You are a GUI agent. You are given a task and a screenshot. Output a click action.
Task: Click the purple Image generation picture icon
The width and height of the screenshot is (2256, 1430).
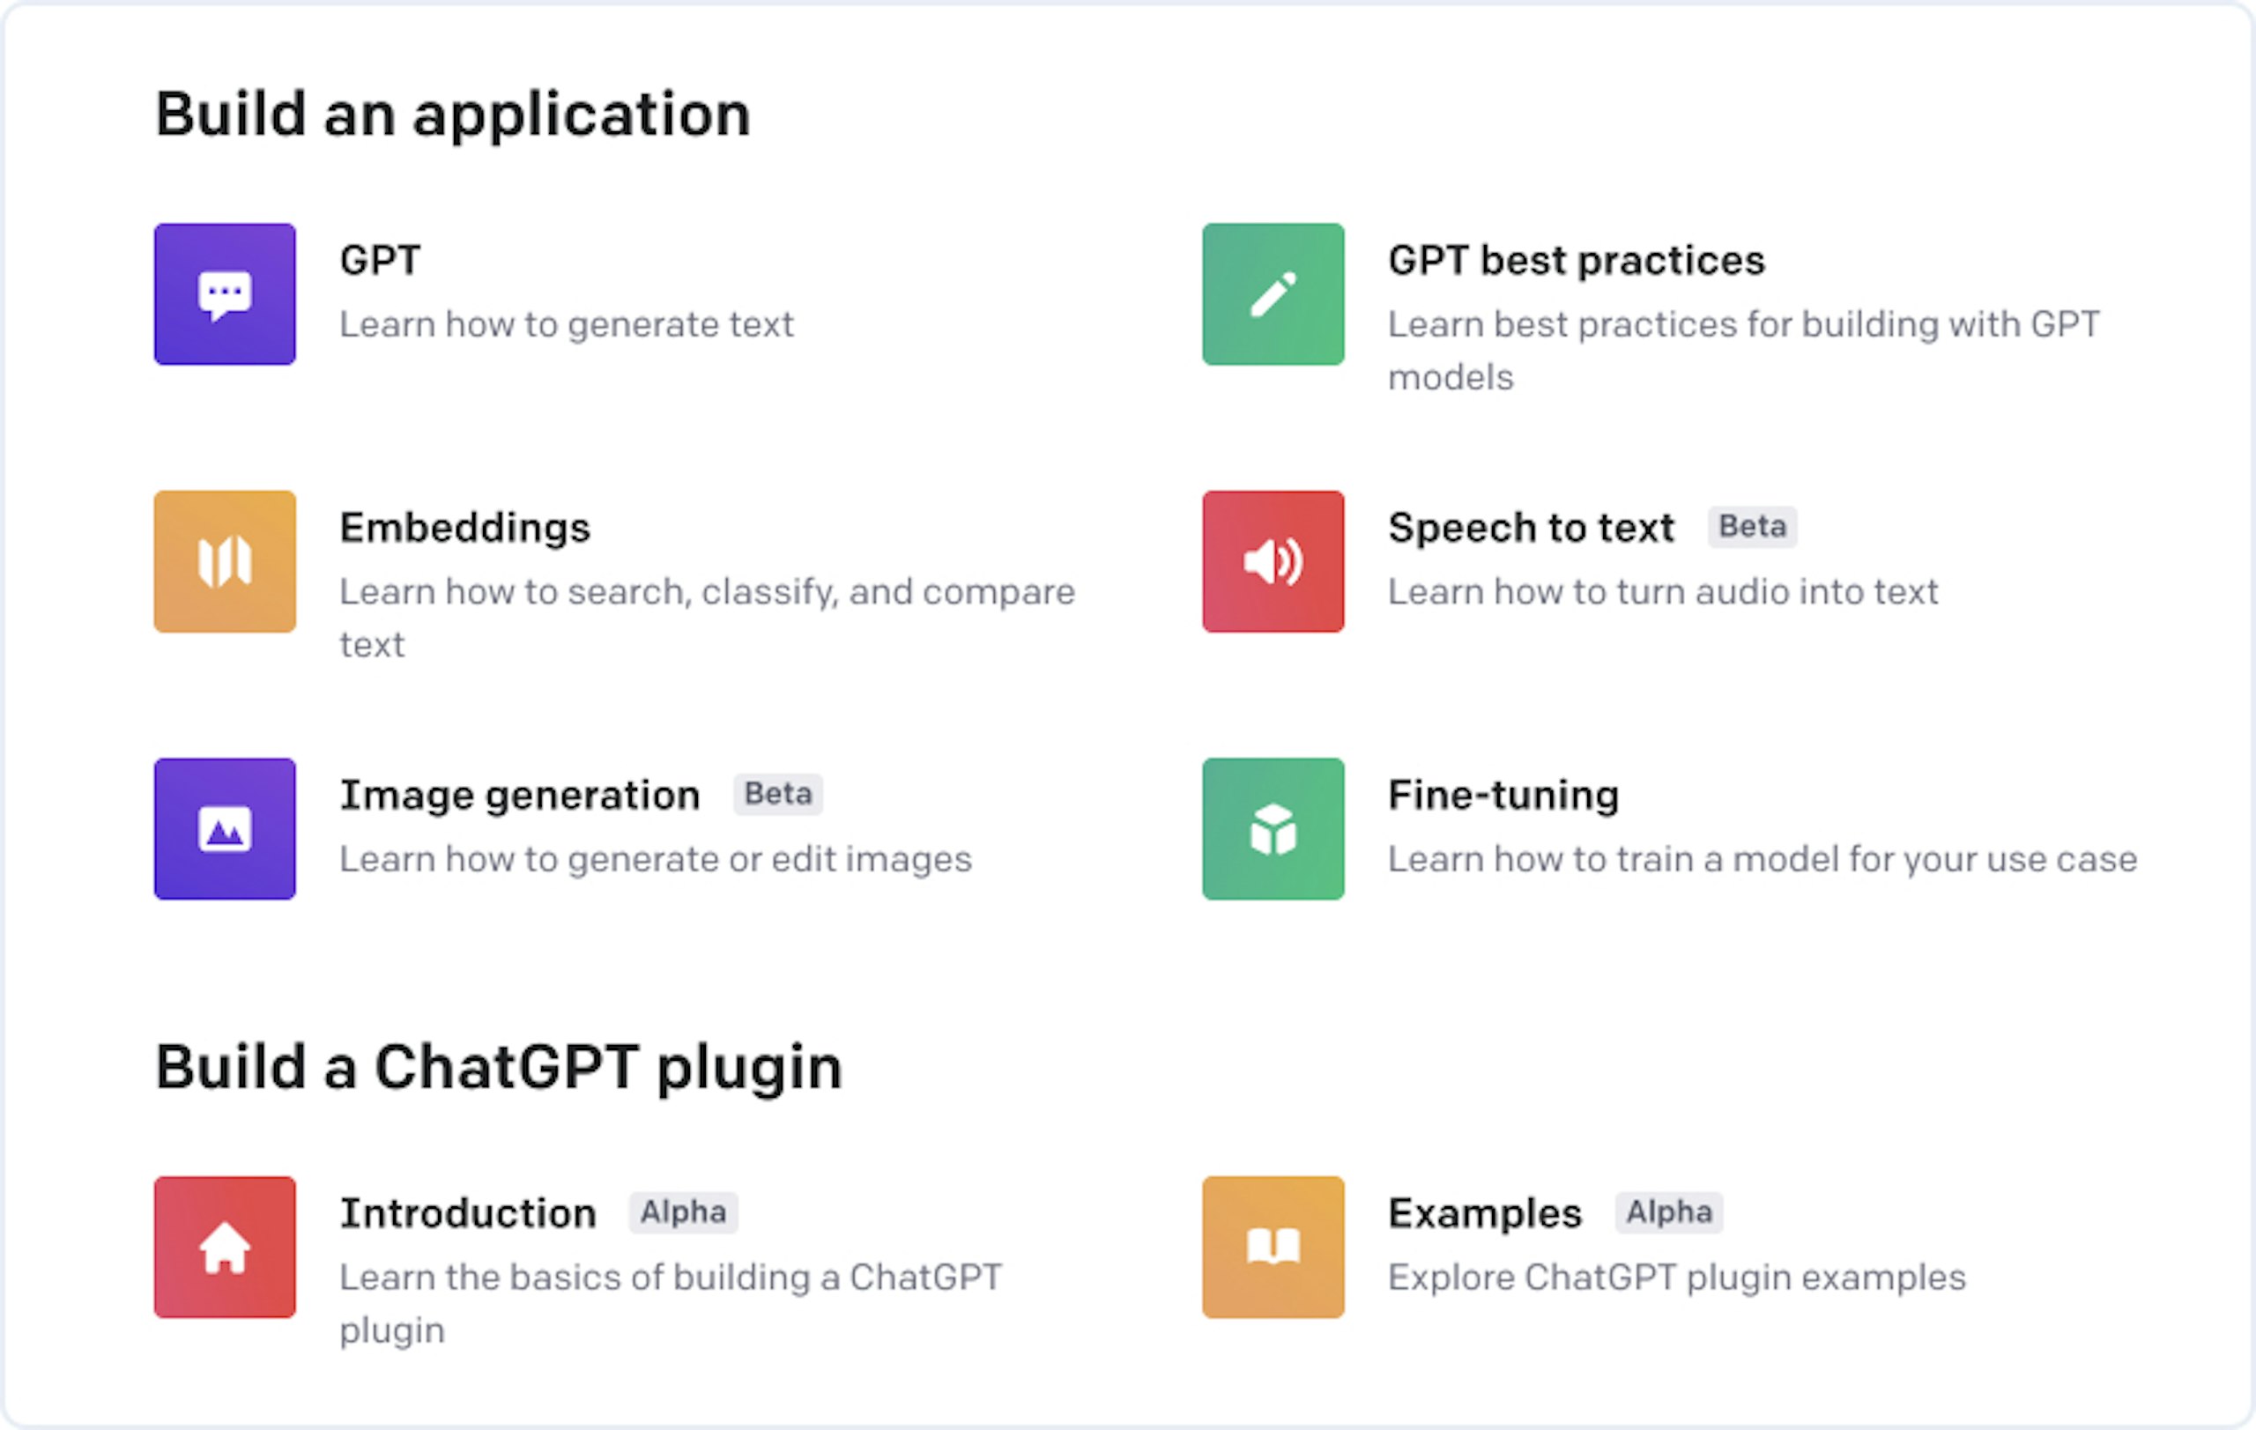(225, 829)
